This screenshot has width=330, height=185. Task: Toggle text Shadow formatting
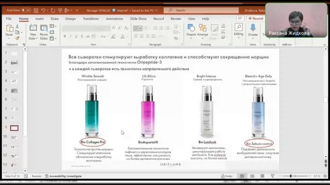click(x=81, y=36)
